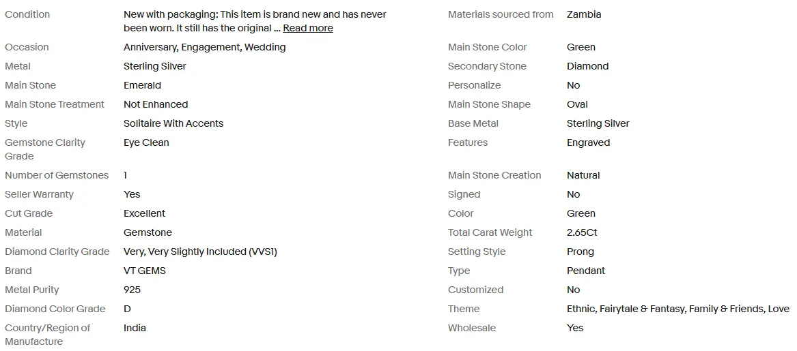The image size is (797, 351).
Task: Click the VT GEMS brand value
Action: [145, 271]
